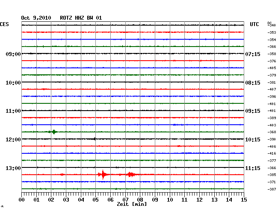This screenshot has width=278, height=211.
Task: Click the DC offset value -405
Action: (272, 68)
